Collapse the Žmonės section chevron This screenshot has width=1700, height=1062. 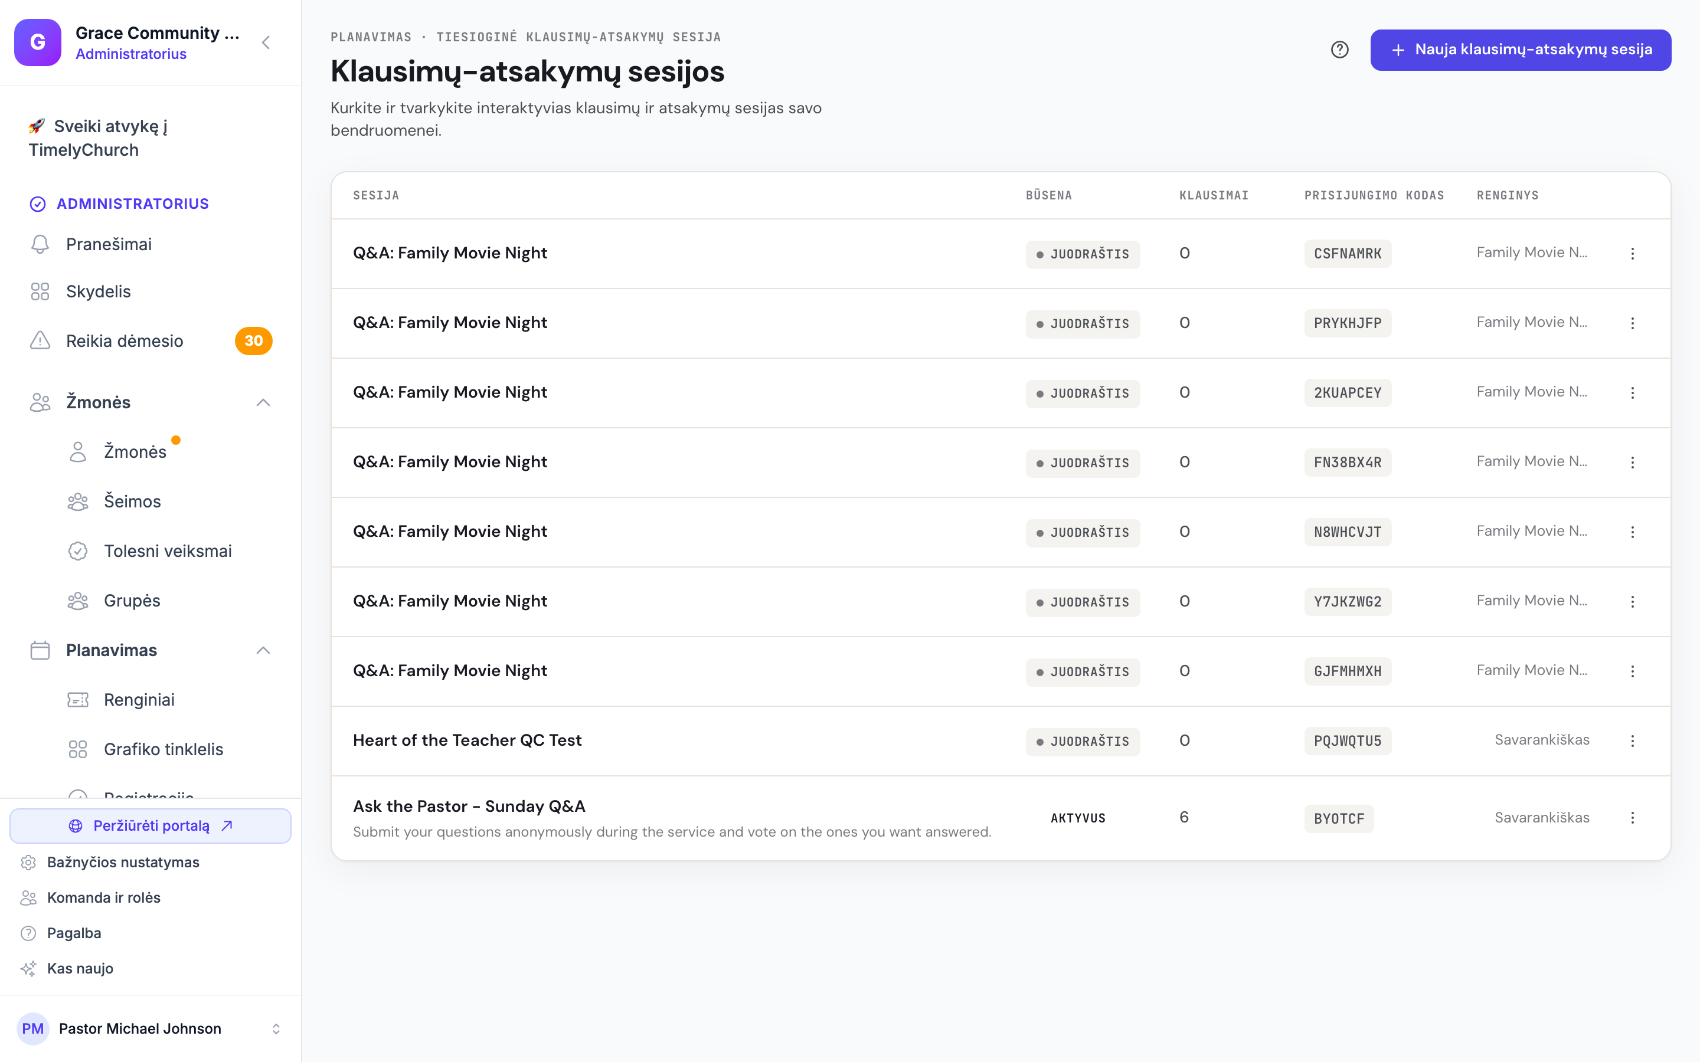coord(263,402)
